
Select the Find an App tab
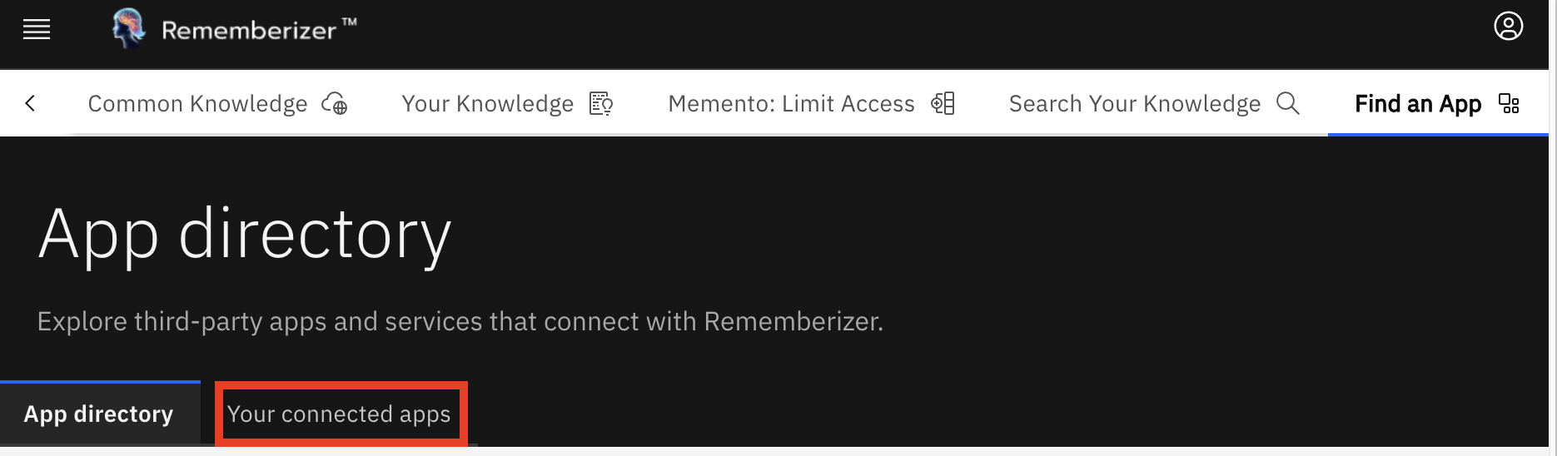(x=1417, y=104)
